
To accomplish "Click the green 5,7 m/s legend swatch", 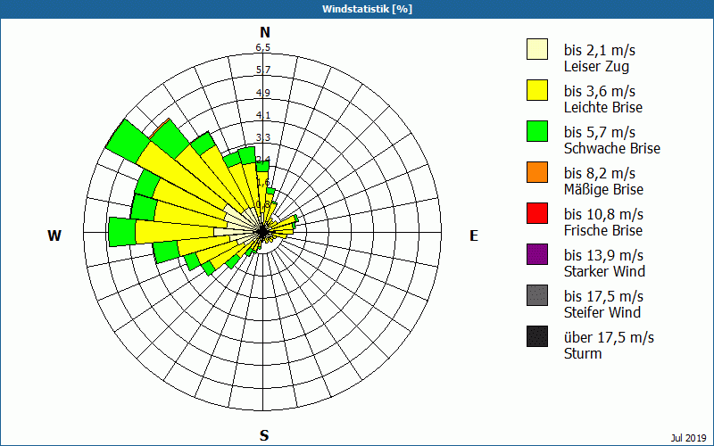I will pos(537,131).
